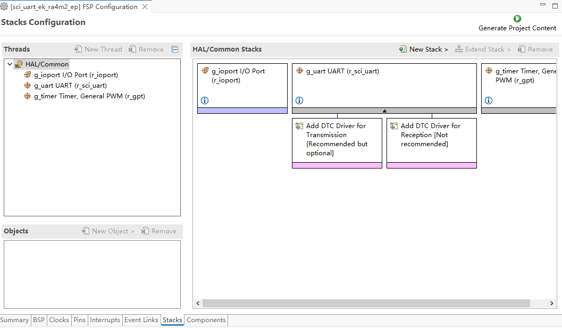Click the New Object icon in Objects panel
Image resolution: width=562 pixels, height=328 pixels.
[x=85, y=231]
